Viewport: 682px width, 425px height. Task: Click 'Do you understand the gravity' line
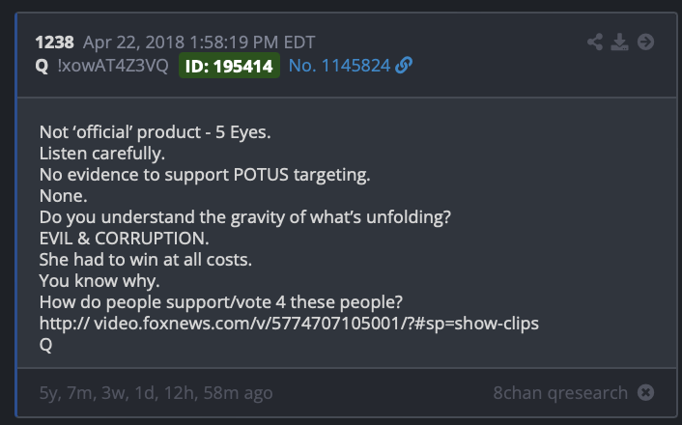[244, 217]
